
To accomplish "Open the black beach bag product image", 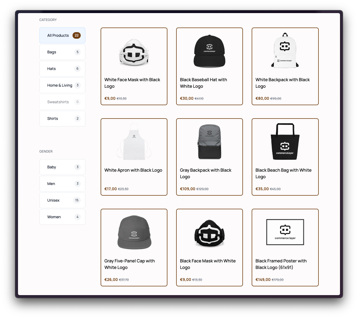I will (x=285, y=141).
